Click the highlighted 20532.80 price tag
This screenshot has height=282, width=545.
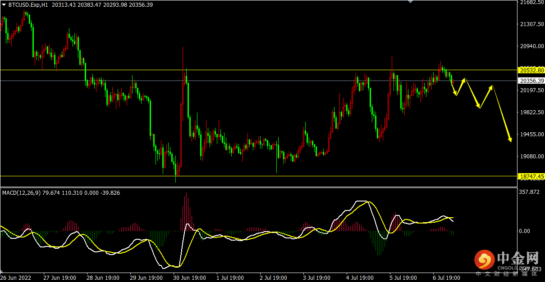tap(531, 71)
